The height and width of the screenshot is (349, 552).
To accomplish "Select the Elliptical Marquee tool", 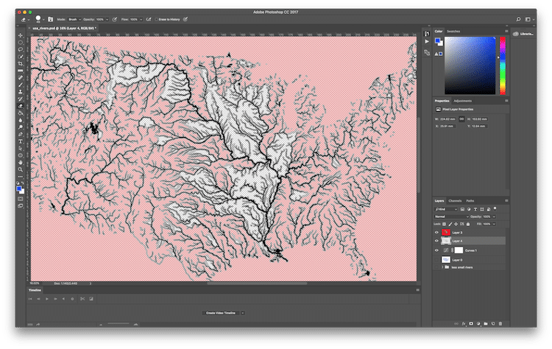I will (x=21, y=43).
